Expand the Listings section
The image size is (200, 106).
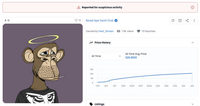(x=193, y=104)
